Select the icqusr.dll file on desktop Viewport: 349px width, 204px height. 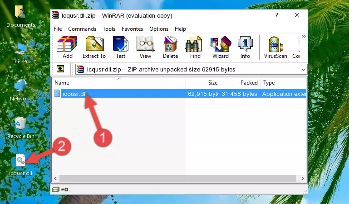20,165
